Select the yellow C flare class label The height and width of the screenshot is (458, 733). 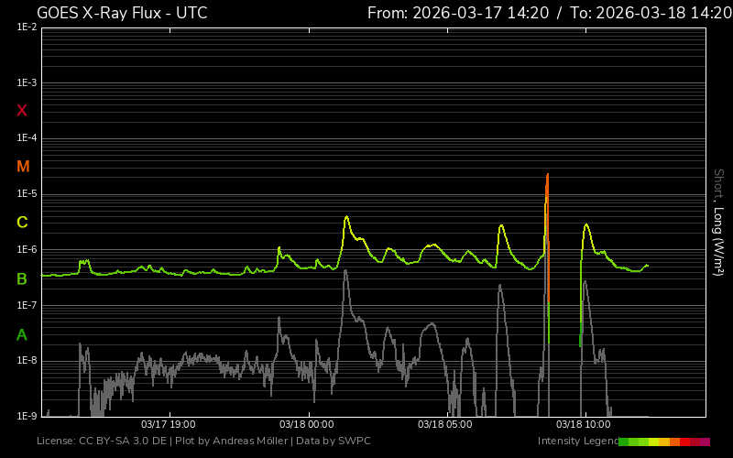[22, 223]
